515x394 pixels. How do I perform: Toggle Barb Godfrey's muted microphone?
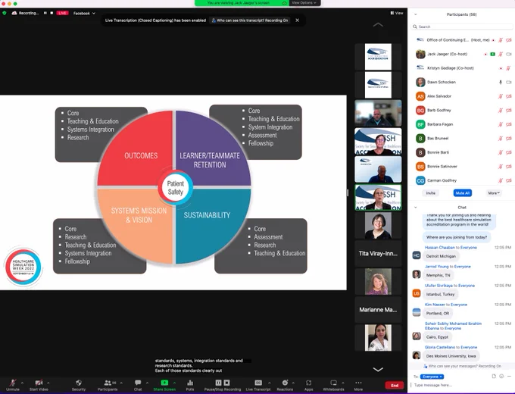pos(500,111)
